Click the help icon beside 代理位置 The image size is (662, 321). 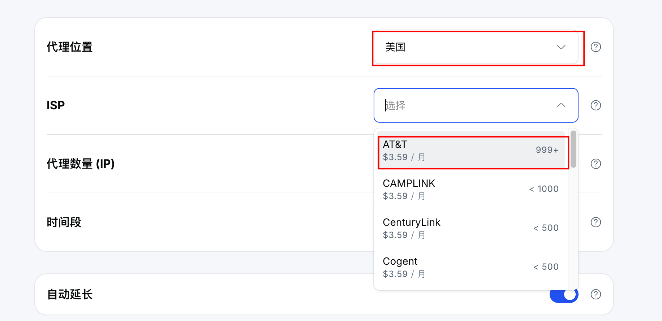coord(596,47)
